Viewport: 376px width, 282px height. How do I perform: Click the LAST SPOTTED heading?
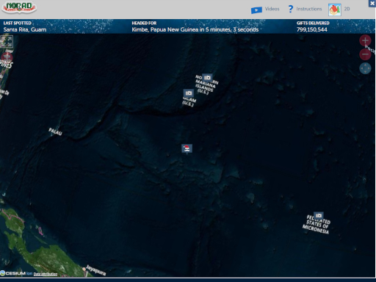tap(18, 23)
